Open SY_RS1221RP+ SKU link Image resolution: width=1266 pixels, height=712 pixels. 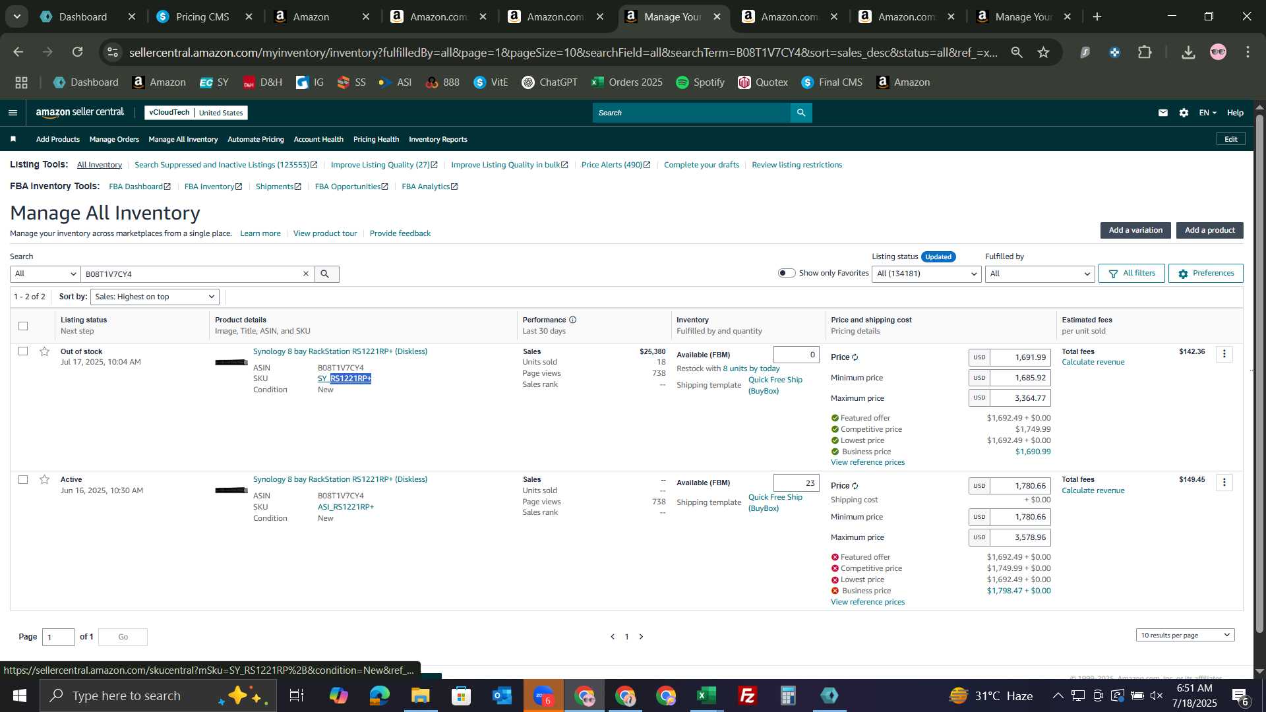(344, 378)
